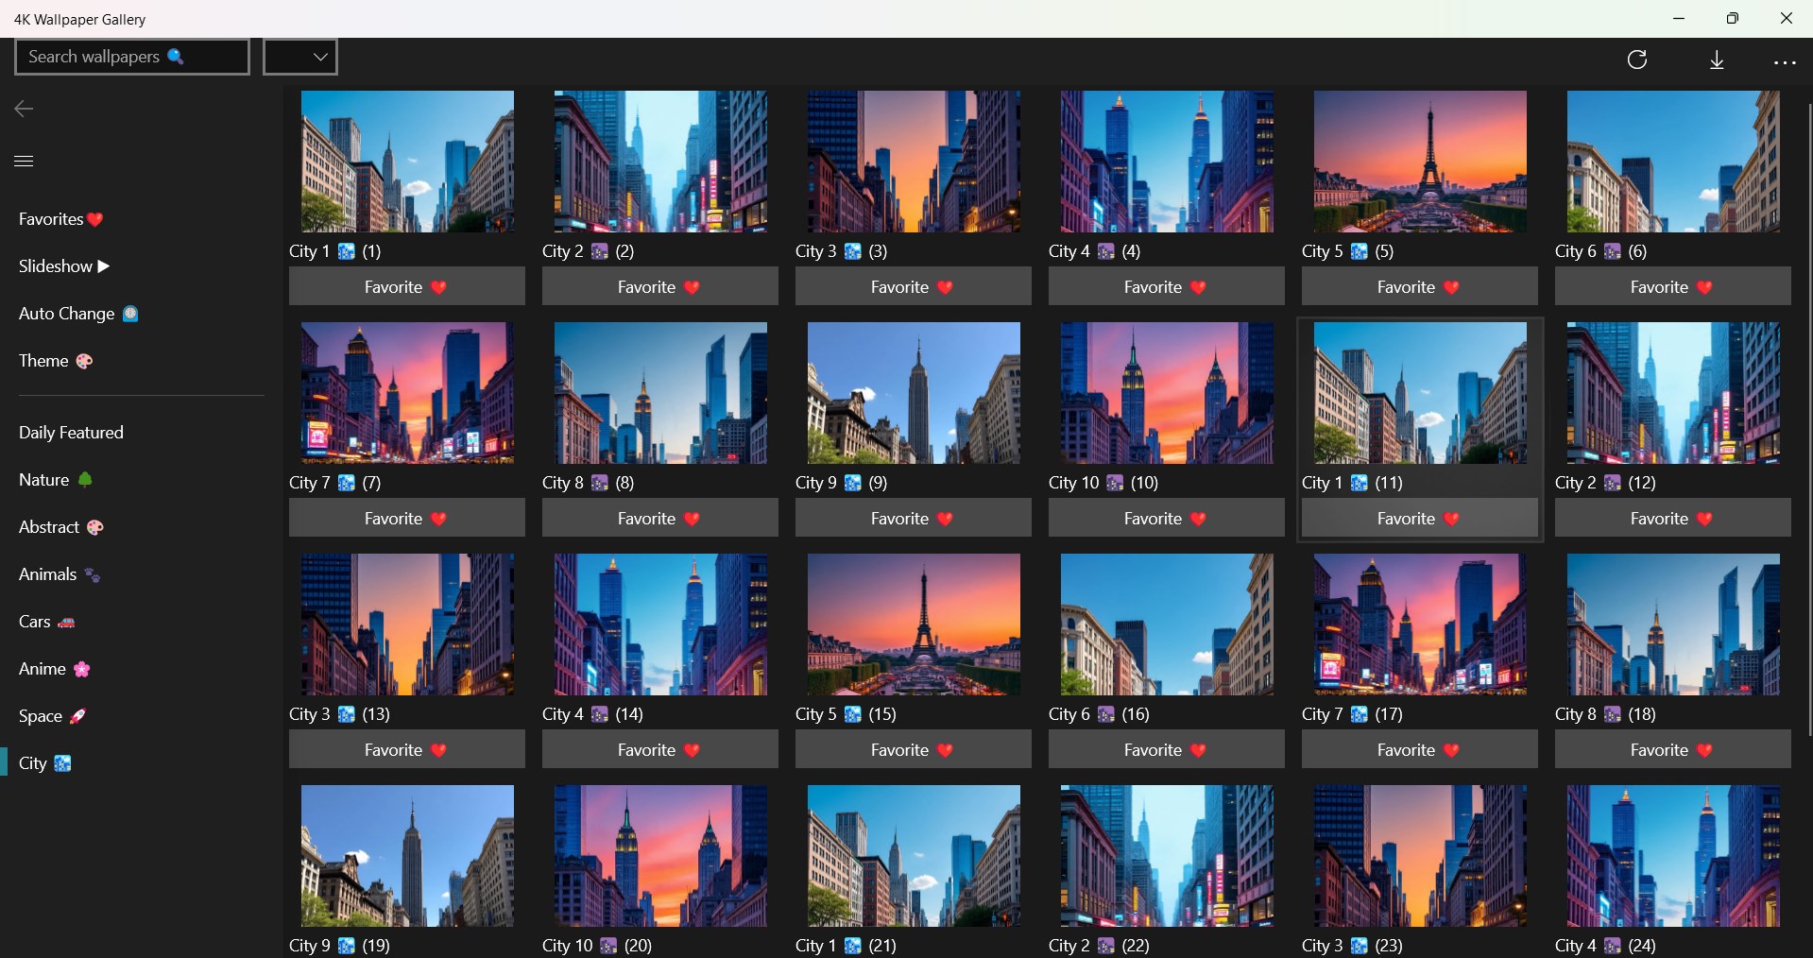Viewport: 1813px width, 958px height.
Task: Open the City 3 (3) wallpaper thumbnail
Action: (915, 162)
